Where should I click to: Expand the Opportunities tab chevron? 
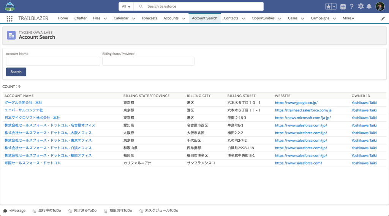point(280,19)
